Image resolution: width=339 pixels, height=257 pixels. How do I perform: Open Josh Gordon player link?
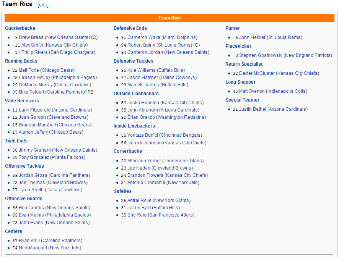32,117
